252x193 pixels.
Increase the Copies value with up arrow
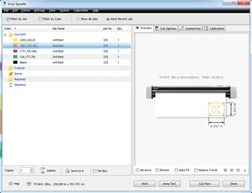click(32, 169)
